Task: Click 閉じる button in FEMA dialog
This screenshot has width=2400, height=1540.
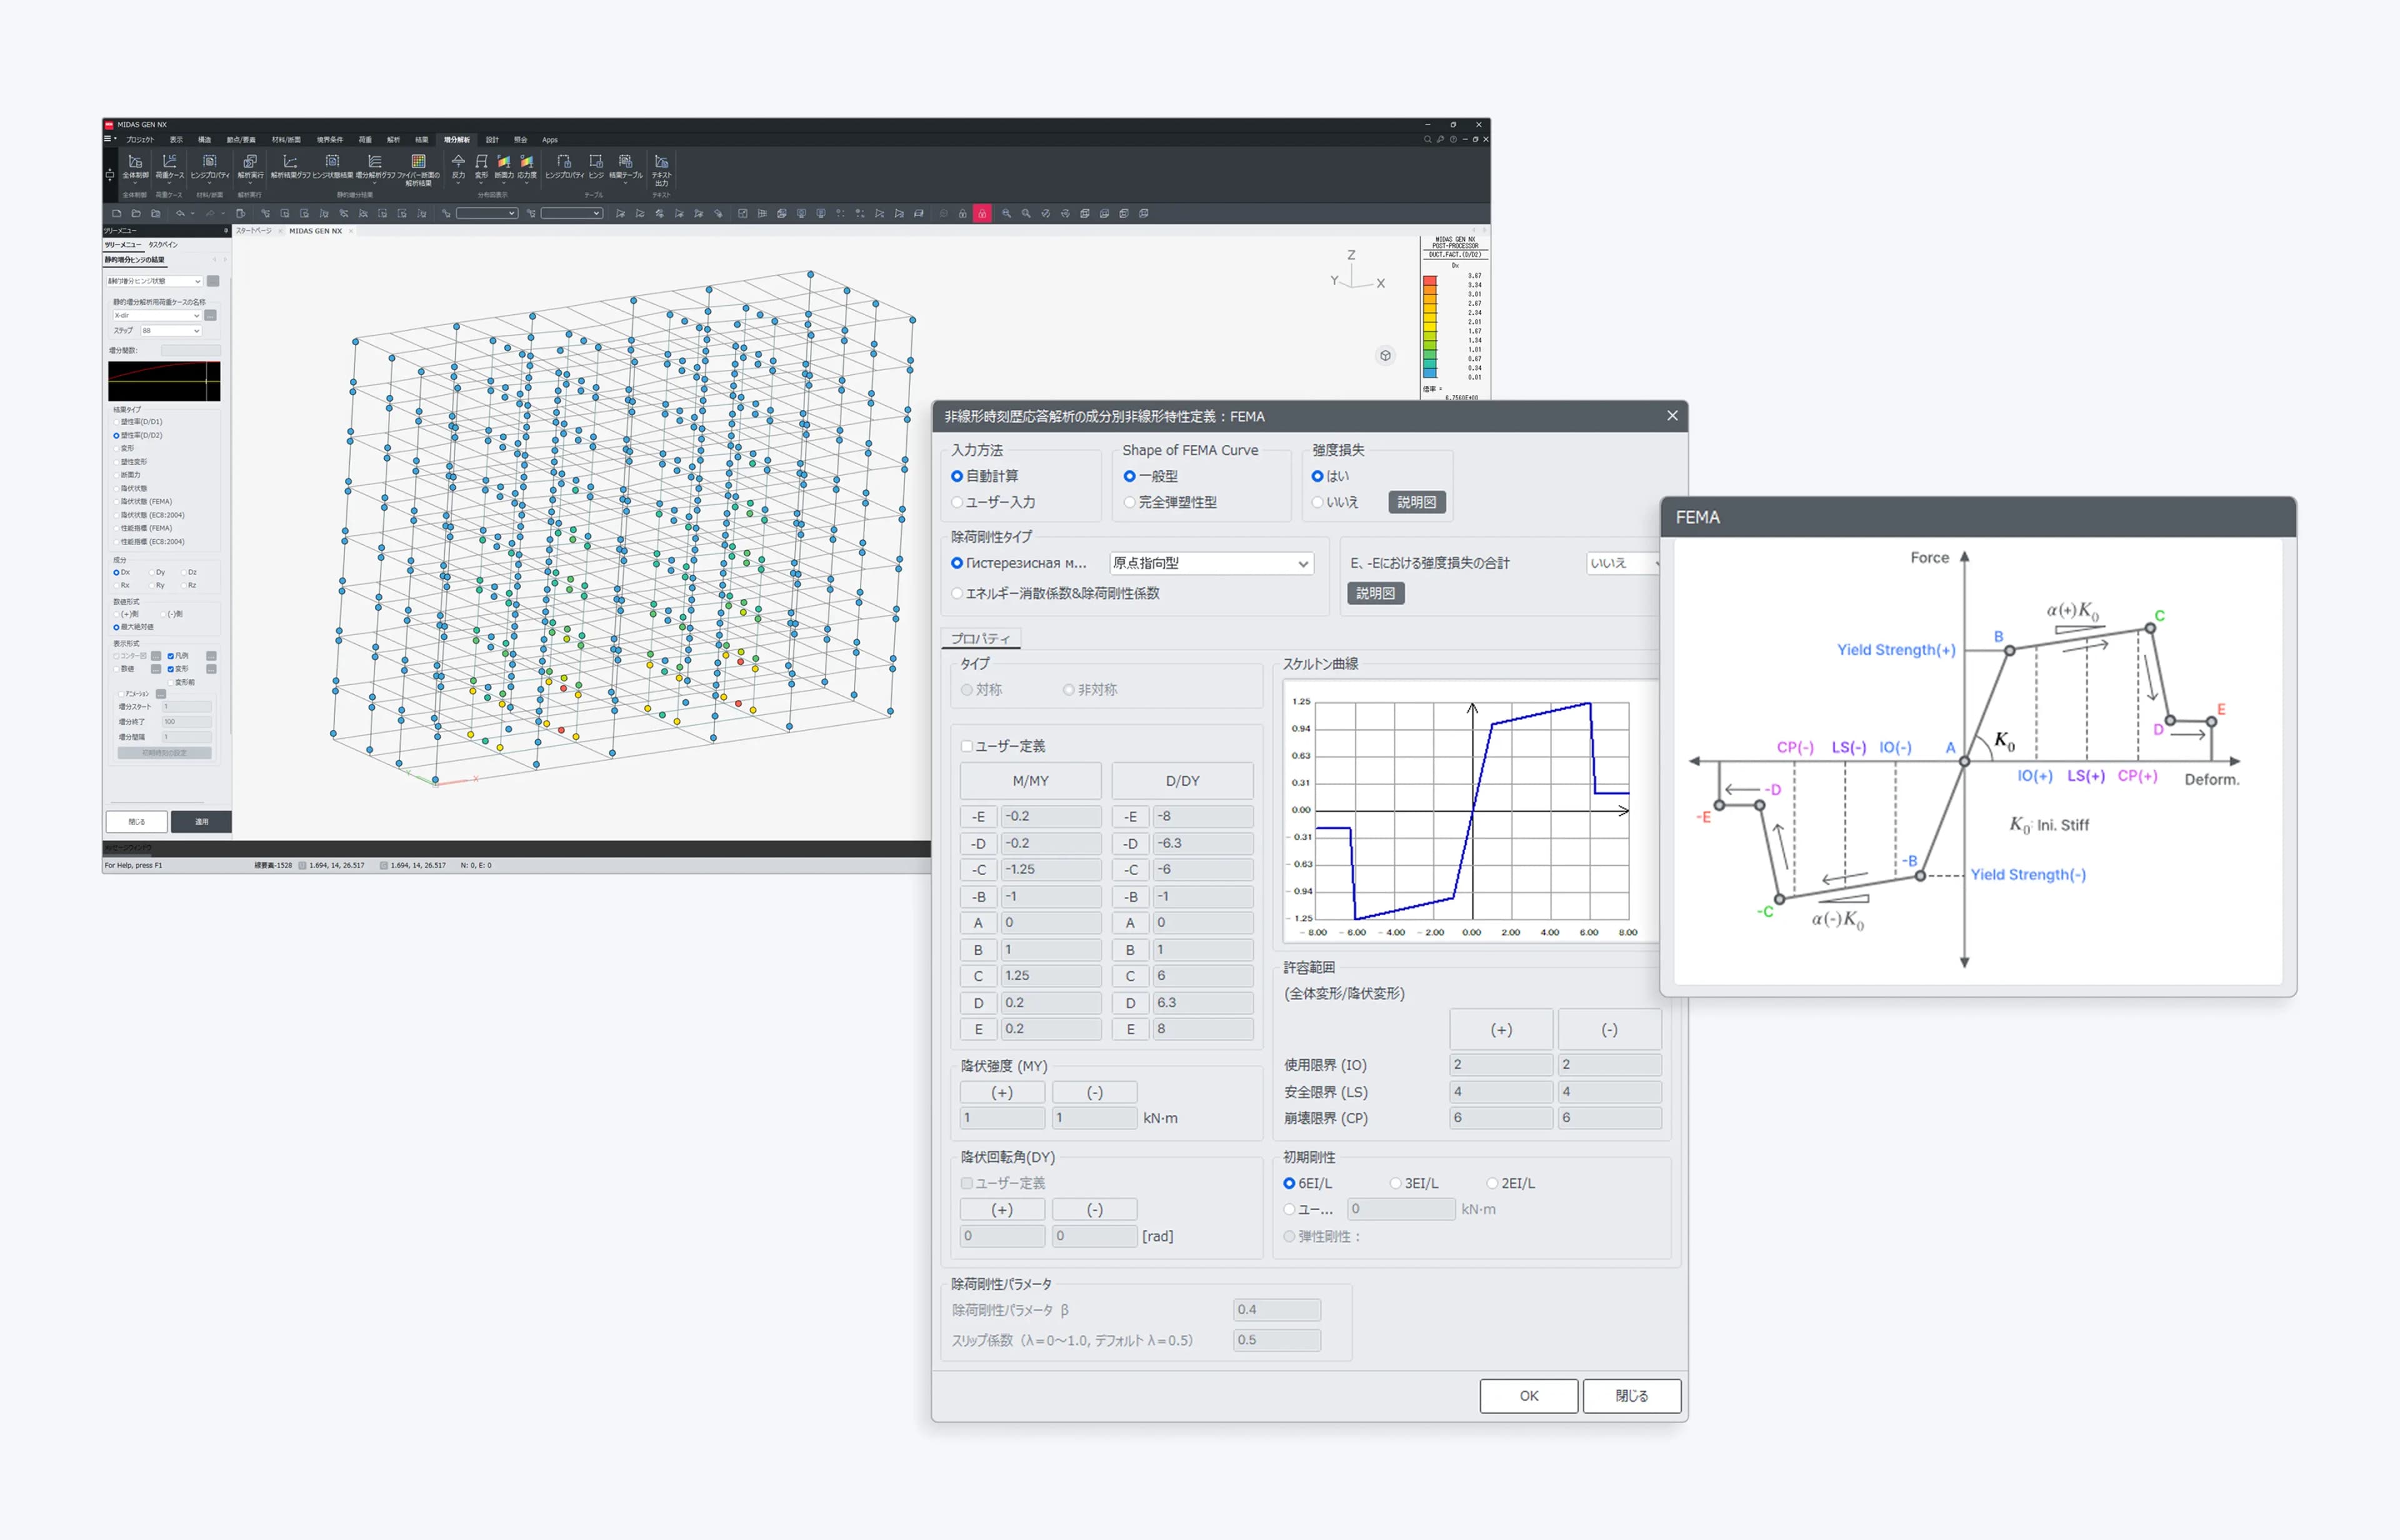Action: 1631,1395
